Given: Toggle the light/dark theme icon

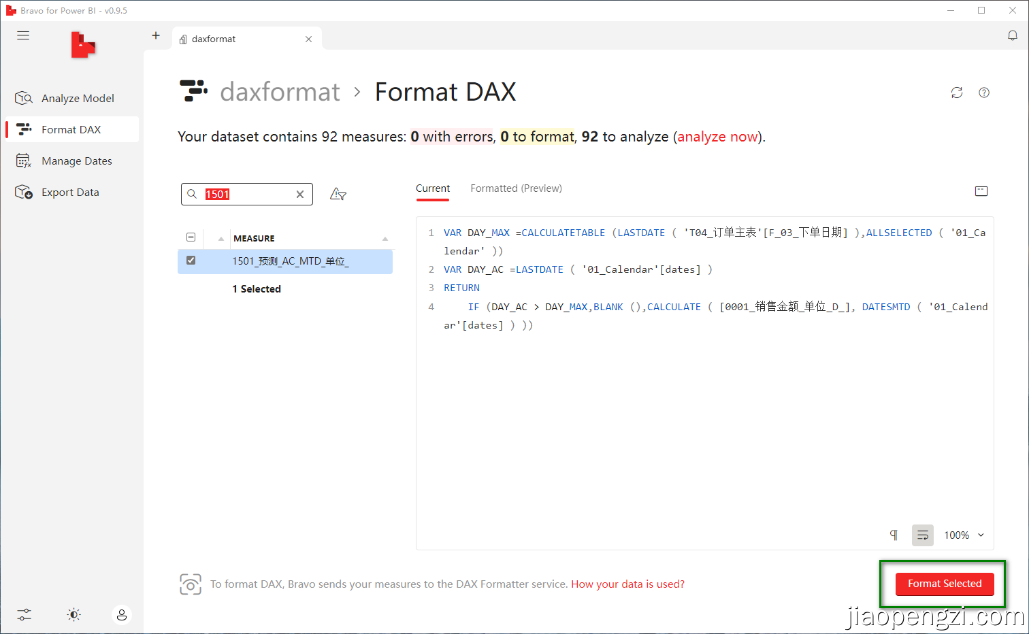Looking at the screenshot, I should coord(73,615).
